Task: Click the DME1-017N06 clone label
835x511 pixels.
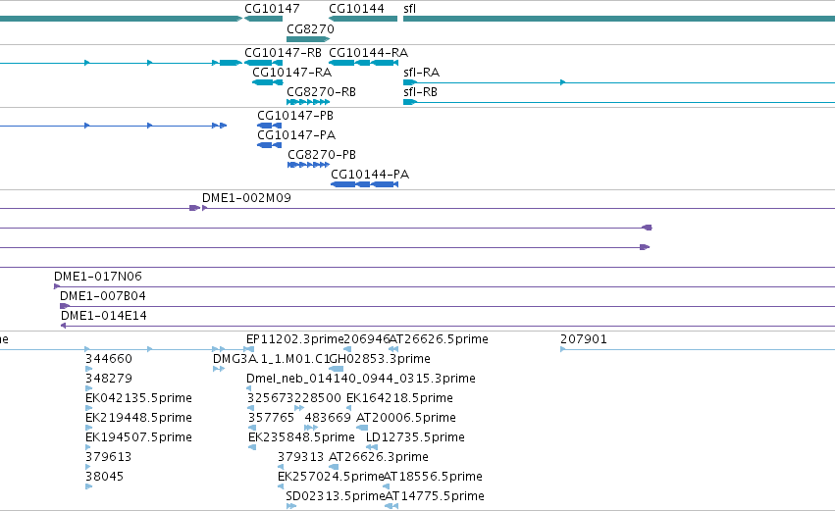Action: pyautogui.click(x=98, y=277)
